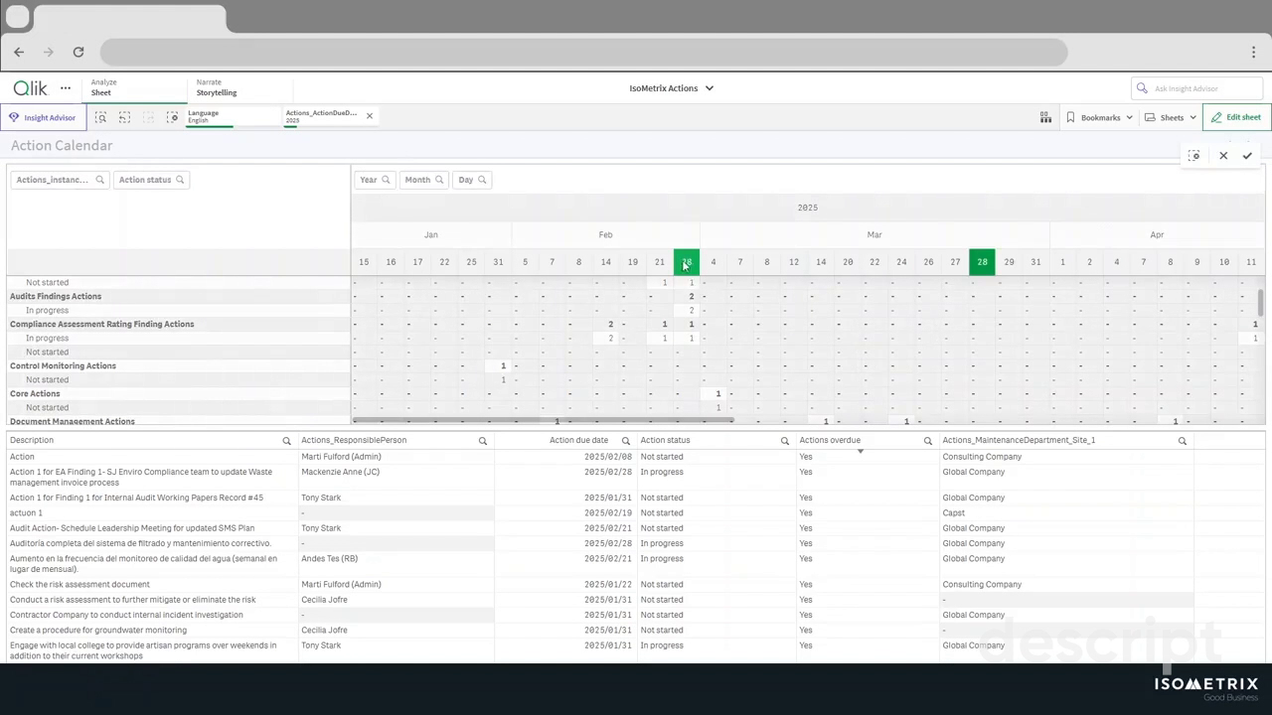Clear all selections icon
Image resolution: width=1272 pixels, height=715 pixels.
tap(172, 117)
